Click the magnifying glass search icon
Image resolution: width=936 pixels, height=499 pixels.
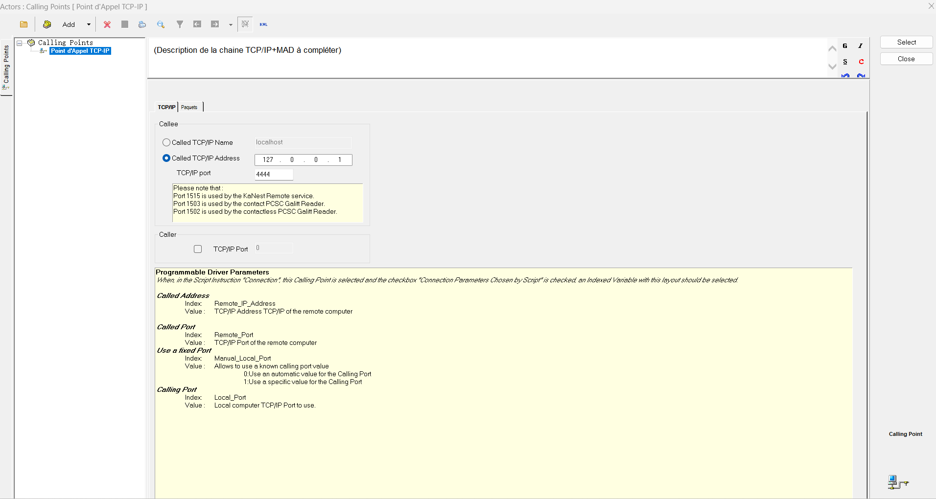click(161, 24)
